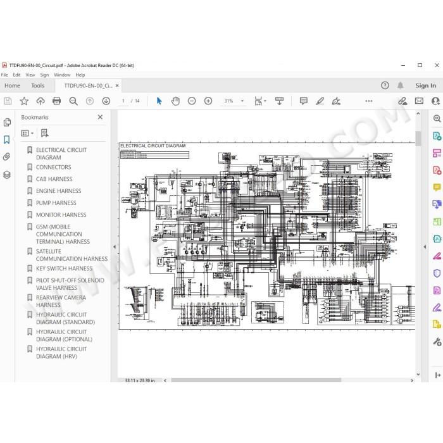Open HYDRAULIC CIRCUIT DIAGRAM (OPTIONAL) bookmark
443x443 pixels.
coord(64,335)
